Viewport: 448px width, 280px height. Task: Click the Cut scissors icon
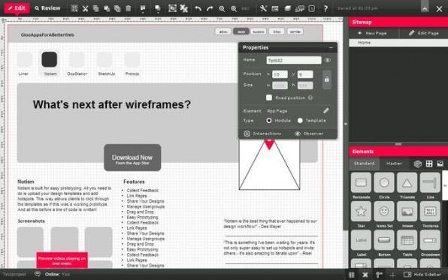tap(85, 8)
